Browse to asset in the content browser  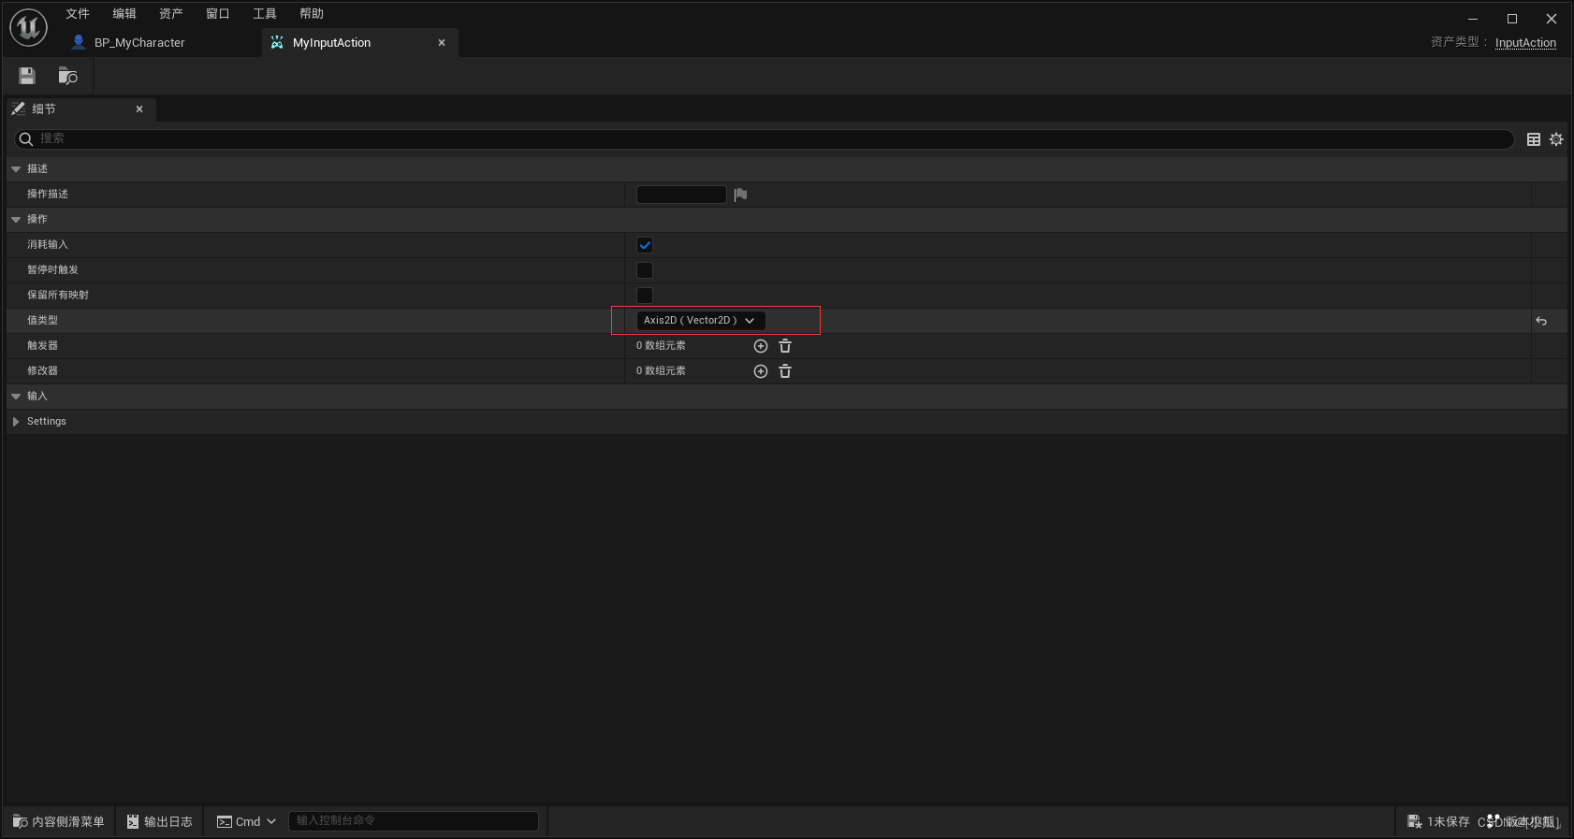point(67,76)
